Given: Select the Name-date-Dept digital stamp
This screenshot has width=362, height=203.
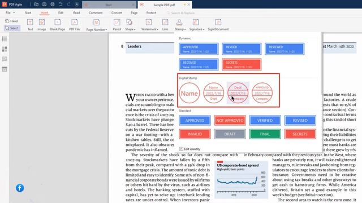Looking at the screenshot, I should 214,93.
